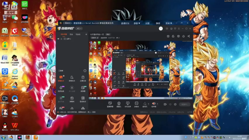This screenshot has width=249, height=140.
Task: Open the 弹幕助手 tool in the toolbox
Action: tap(61, 78)
